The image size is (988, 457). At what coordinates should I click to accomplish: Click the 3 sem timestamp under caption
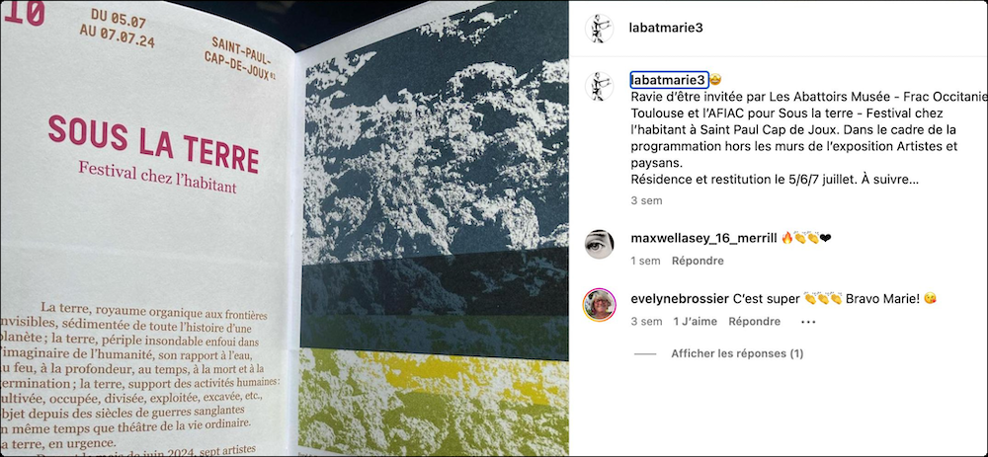coord(646,200)
